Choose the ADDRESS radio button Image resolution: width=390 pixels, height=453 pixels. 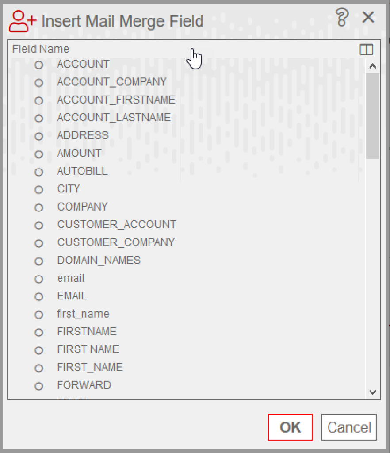[38, 136]
